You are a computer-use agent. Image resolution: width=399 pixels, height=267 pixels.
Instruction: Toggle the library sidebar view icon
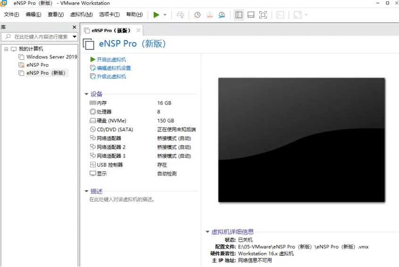[239, 15]
